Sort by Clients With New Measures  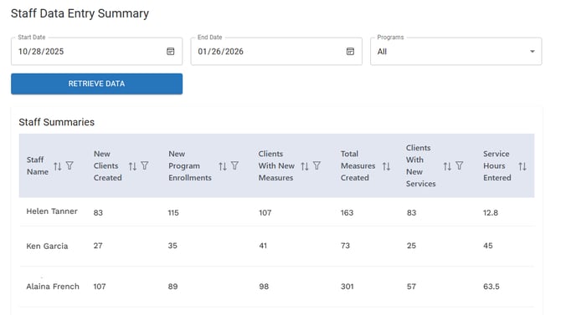tap(305, 166)
